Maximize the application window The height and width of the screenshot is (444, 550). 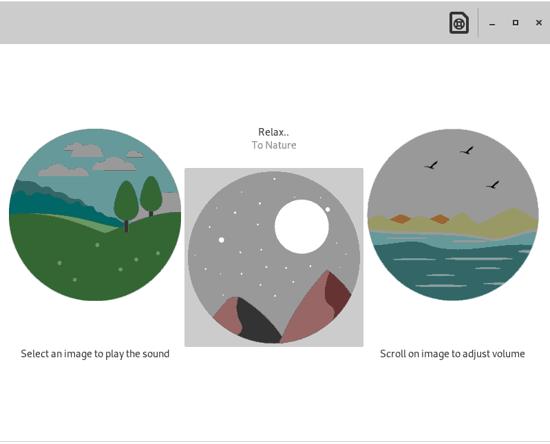516,23
